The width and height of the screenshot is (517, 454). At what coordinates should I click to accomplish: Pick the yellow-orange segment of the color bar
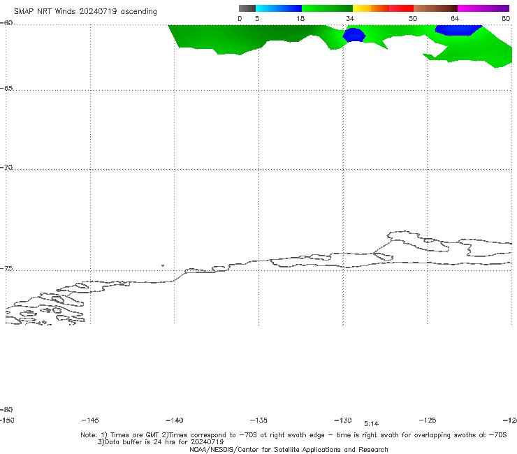coord(371,8)
